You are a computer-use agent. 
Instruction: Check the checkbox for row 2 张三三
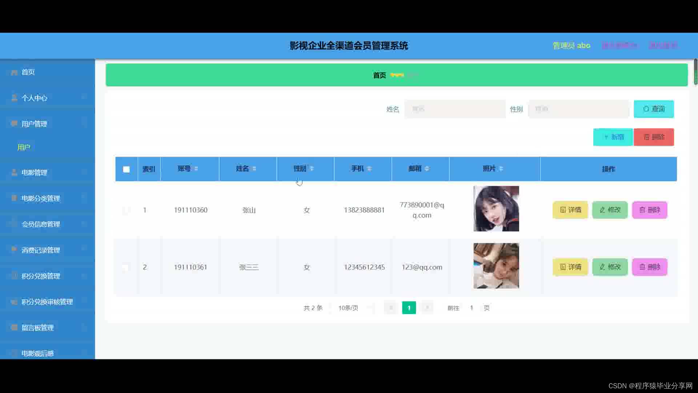point(126,267)
